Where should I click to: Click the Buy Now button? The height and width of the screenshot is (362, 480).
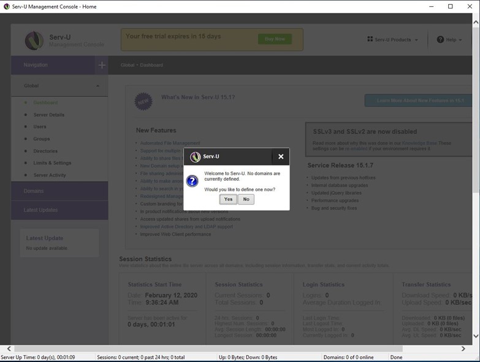pyautogui.click(x=275, y=39)
